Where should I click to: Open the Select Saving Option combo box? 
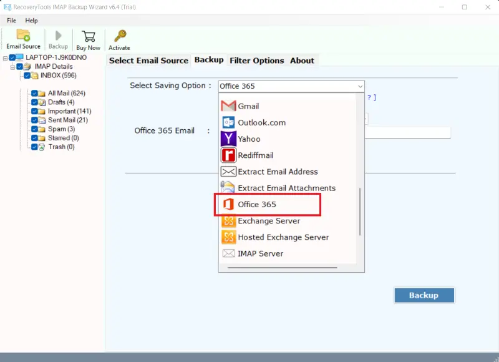291,86
